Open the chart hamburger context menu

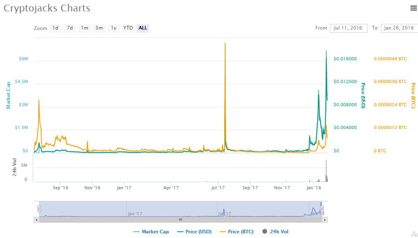coord(413,8)
